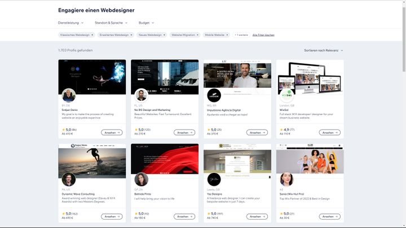Click Ansehen on Srdjan Denic card
406x228 pixels.
click(x=112, y=133)
